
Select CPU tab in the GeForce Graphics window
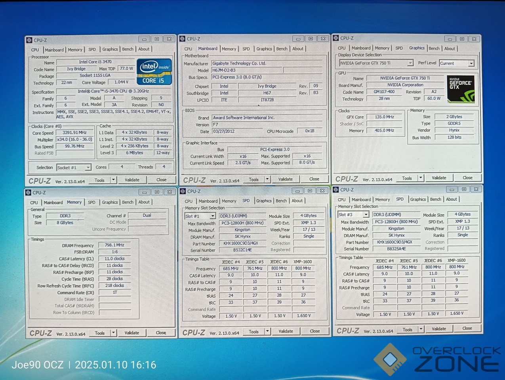[x=341, y=48]
